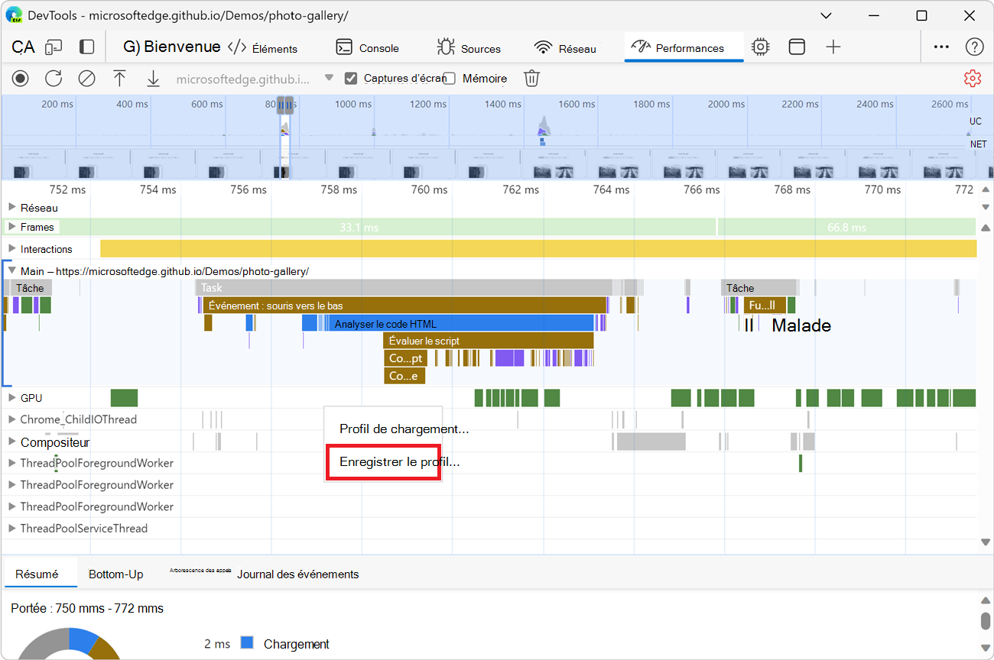The height and width of the screenshot is (660, 994).
Task: Expand the Réseau track
Action: click(11, 207)
